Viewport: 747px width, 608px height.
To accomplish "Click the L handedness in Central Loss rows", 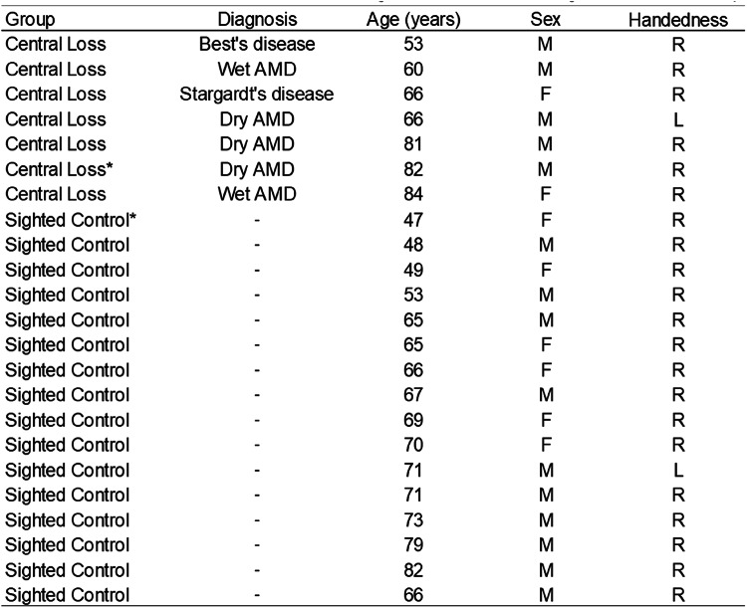I will 678,119.
